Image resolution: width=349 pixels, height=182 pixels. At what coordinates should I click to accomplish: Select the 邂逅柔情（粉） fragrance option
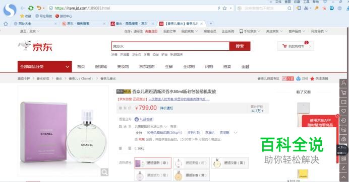click(x=192, y=163)
